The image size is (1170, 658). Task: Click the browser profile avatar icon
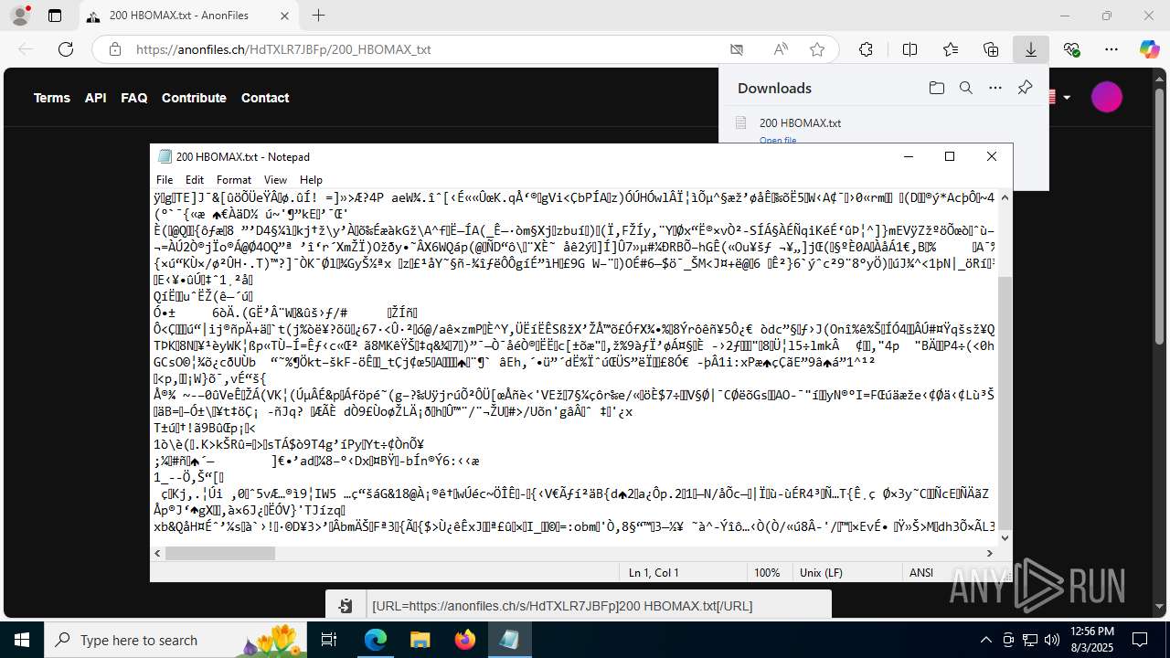(x=21, y=16)
